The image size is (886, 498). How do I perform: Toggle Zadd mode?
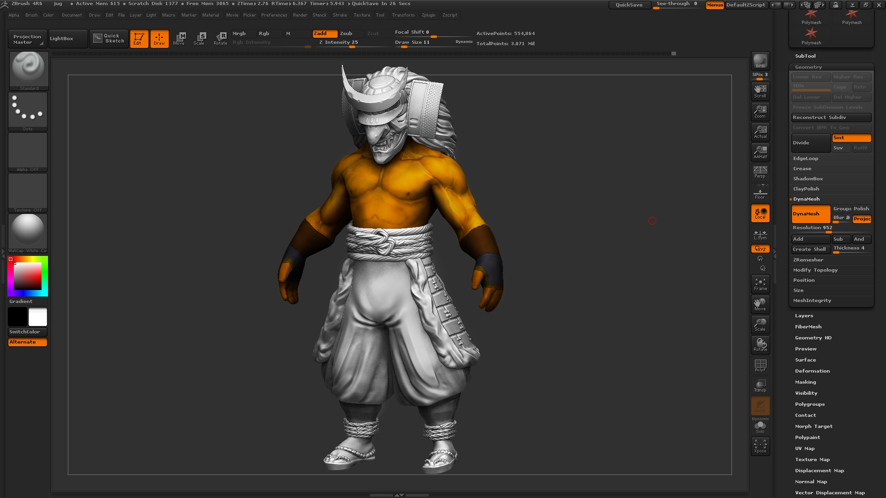click(x=325, y=34)
